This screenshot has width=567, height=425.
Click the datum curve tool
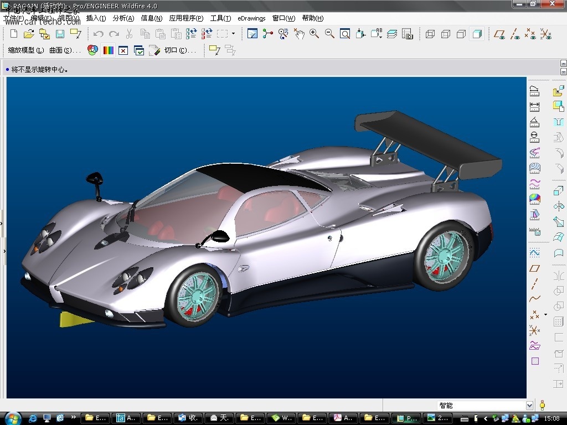[534, 299]
